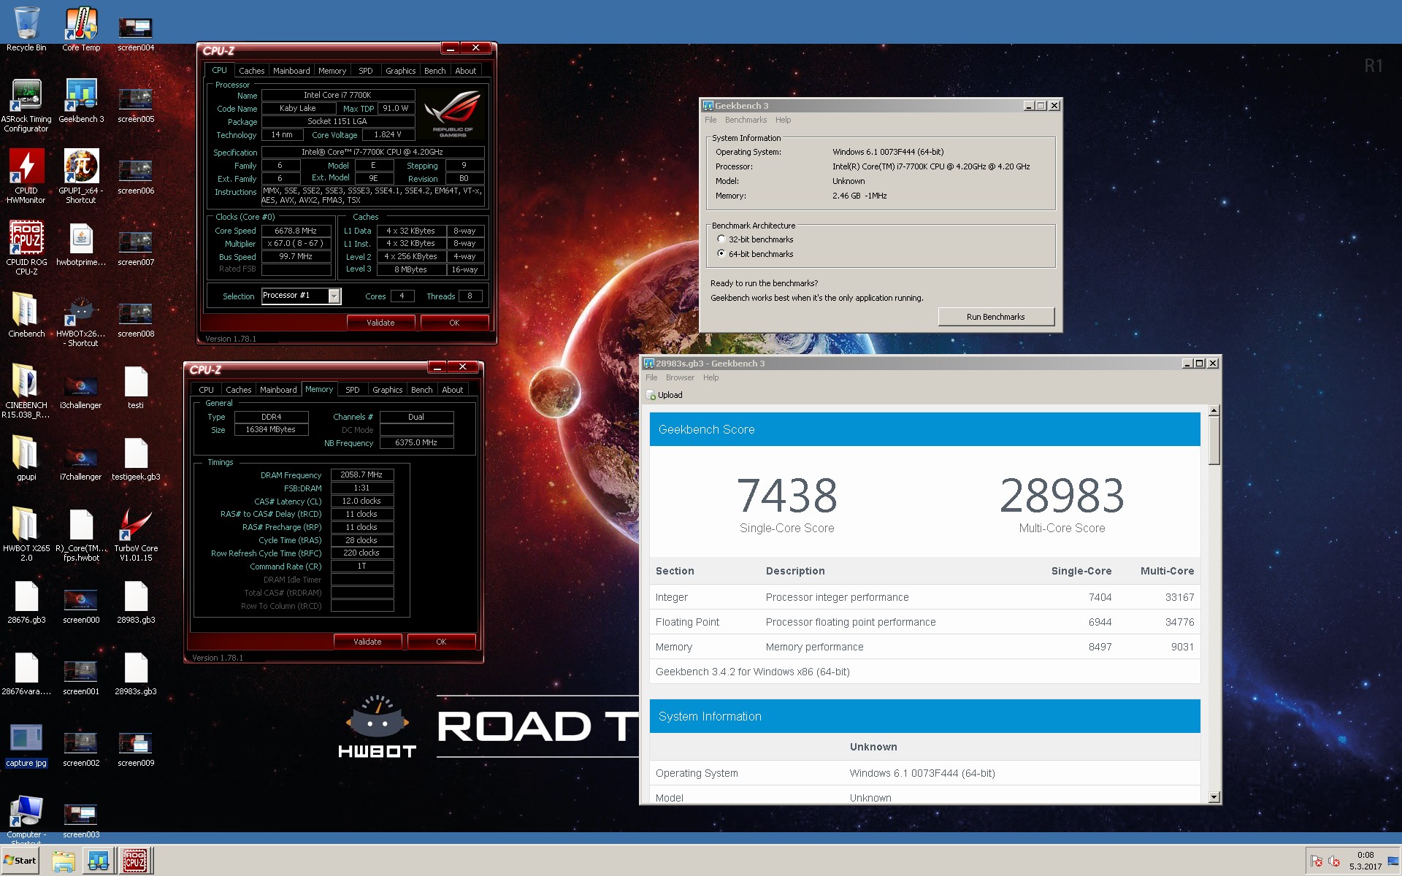Screen dimensions: 1402x876
Task: Open the gpupi folder icon
Action: click(26, 458)
